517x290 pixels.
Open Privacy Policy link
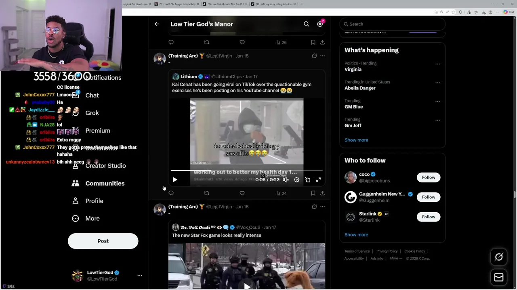point(387,251)
